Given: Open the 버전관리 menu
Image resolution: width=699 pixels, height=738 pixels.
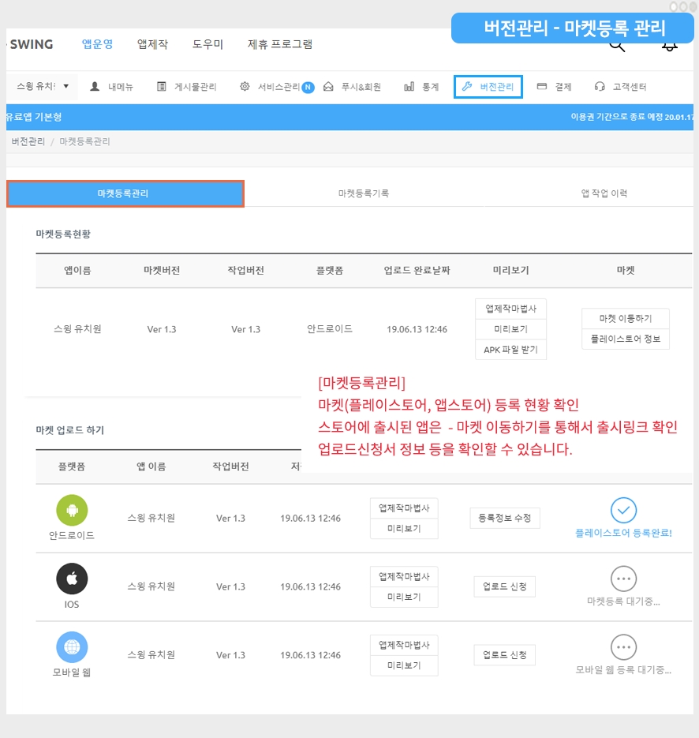Looking at the screenshot, I should pos(488,87).
